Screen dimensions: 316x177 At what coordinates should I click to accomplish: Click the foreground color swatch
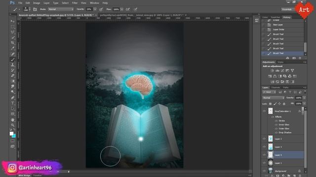point(11,134)
